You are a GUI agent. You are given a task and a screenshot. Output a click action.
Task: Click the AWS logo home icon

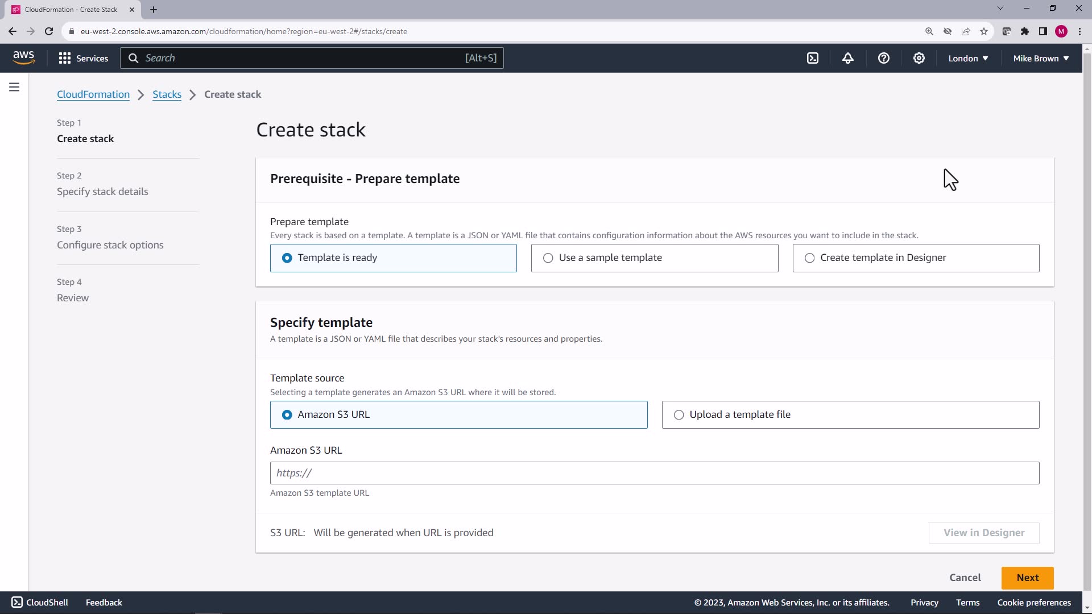click(23, 57)
